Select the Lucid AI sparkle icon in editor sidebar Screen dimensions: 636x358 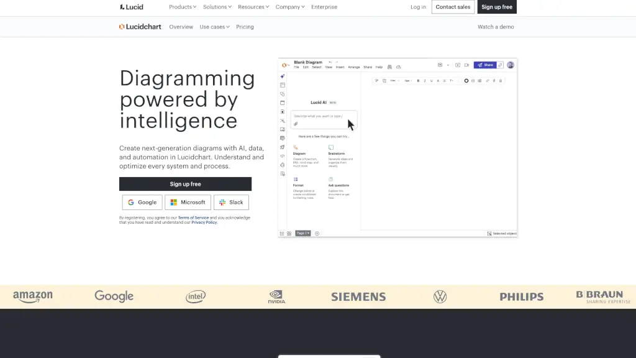click(283, 76)
